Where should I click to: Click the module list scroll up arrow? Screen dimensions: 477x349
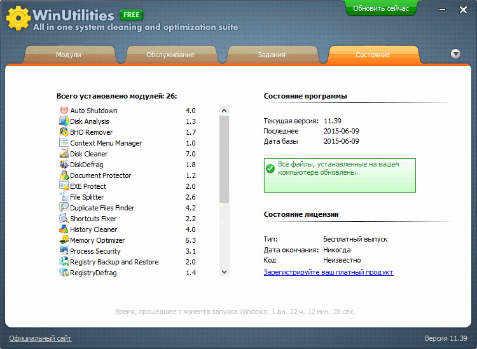[x=225, y=111]
